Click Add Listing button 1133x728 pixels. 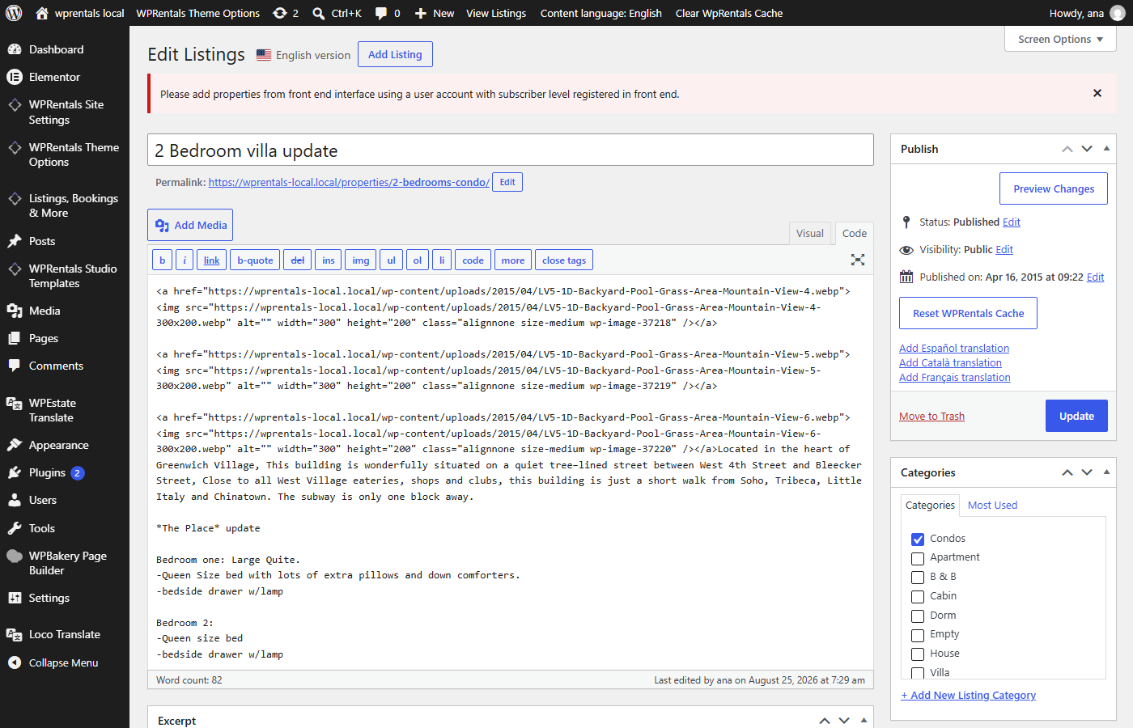pos(395,54)
